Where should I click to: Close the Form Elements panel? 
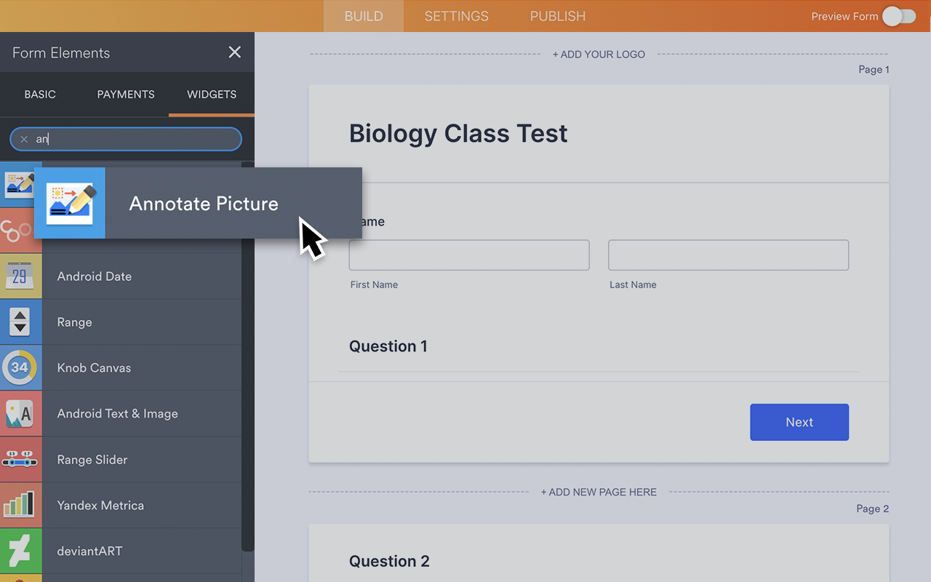pos(234,52)
